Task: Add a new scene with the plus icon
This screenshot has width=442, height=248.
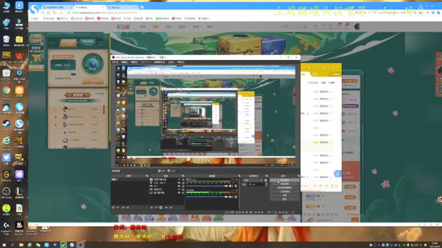Action: (x=113, y=207)
